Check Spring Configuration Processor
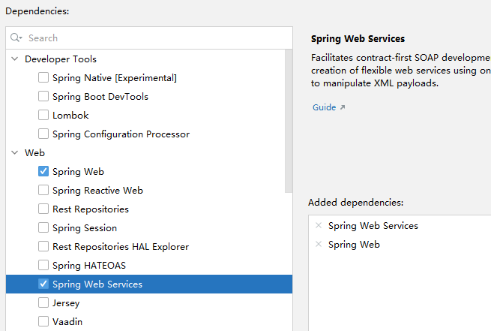The width and height of the screenshot is (491, 331). tap(43, 134)
